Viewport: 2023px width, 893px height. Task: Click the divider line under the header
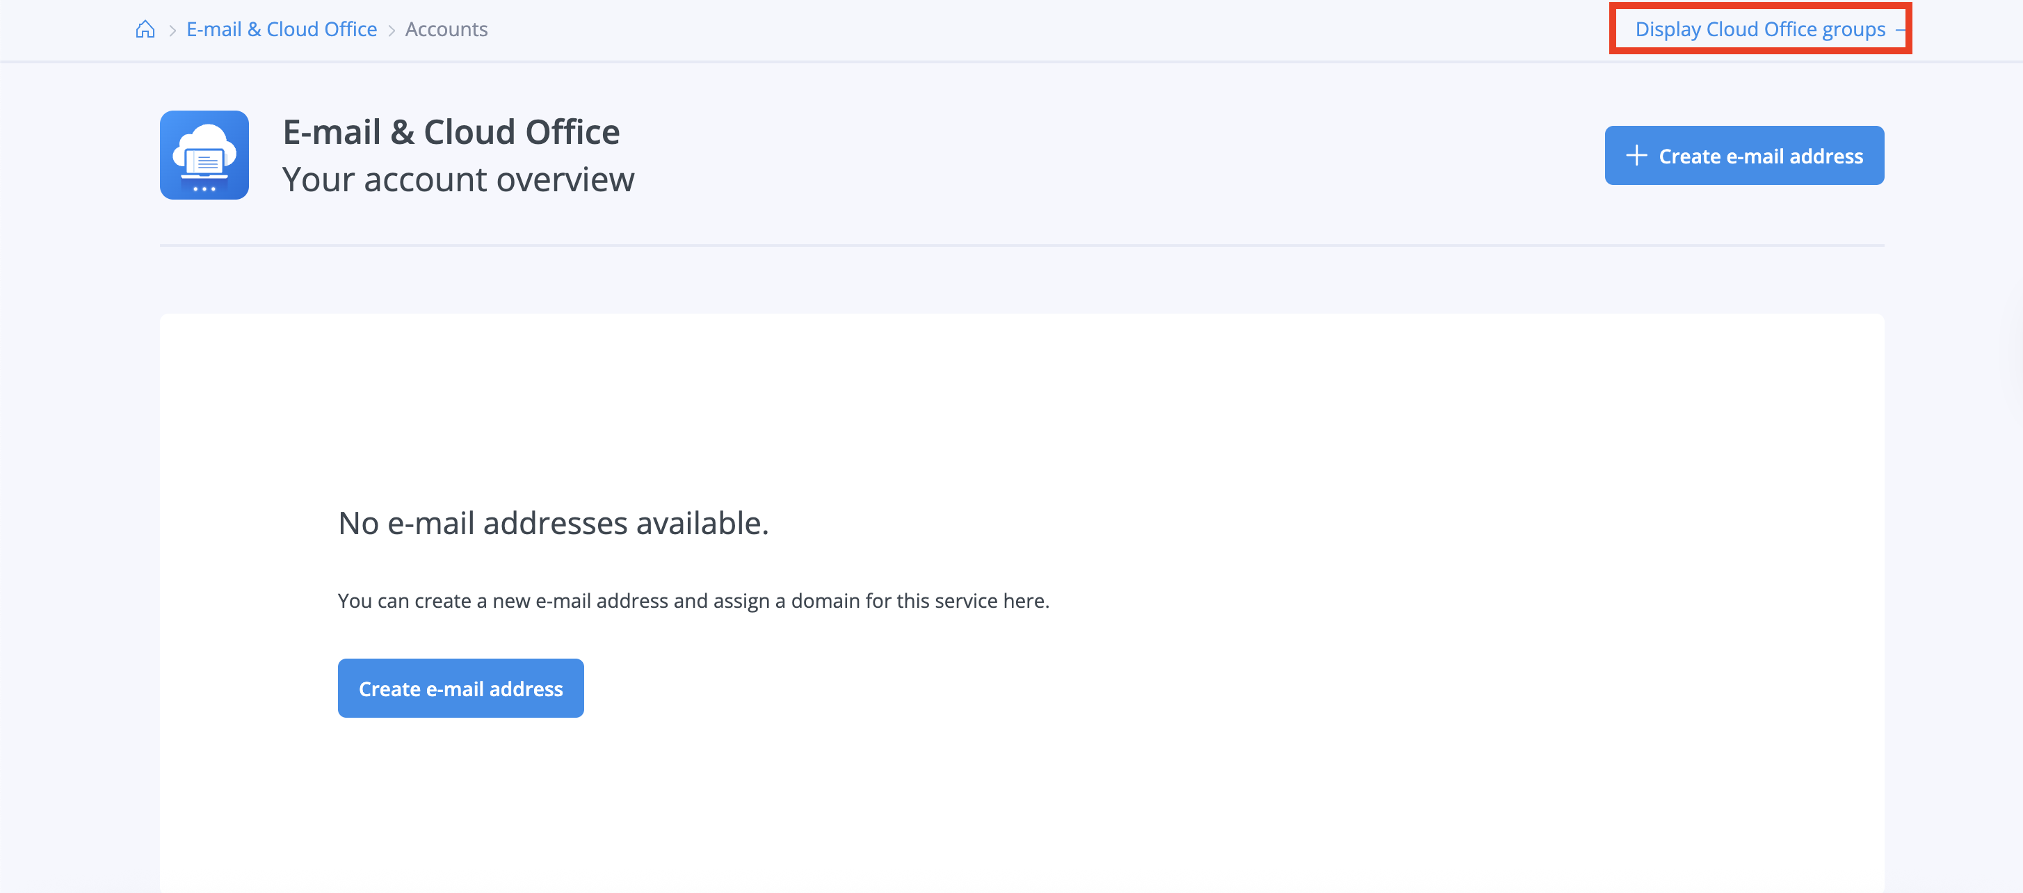tap(1021, 245)
